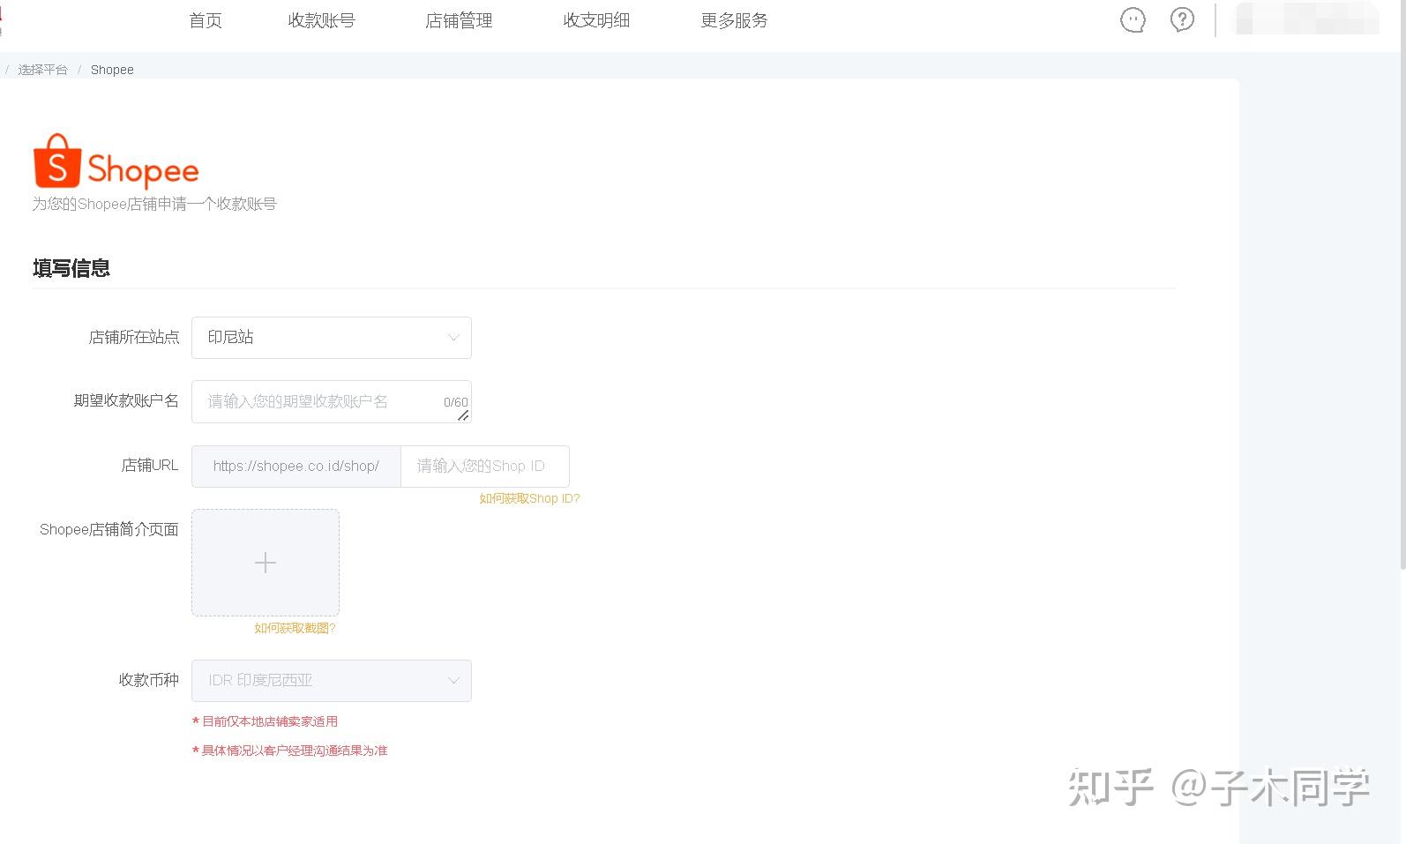The image size is (1406, 844).
Task: Click the 收款币种 label
Action: click(x=149, y=680)
